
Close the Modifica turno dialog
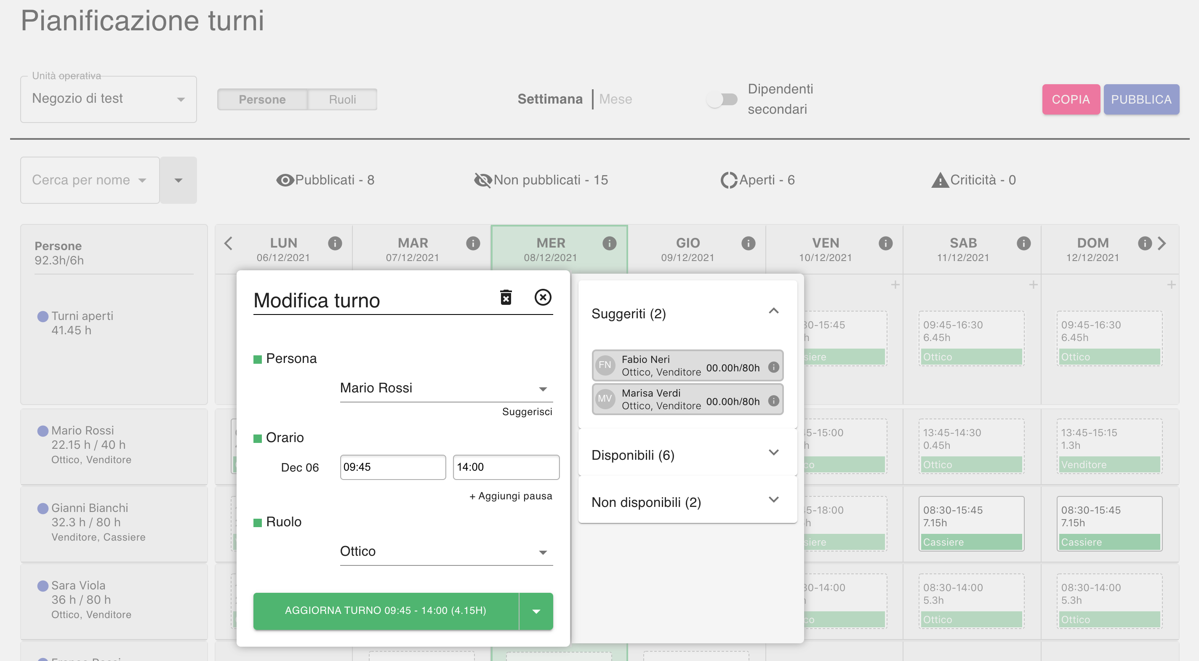(543, 297)
